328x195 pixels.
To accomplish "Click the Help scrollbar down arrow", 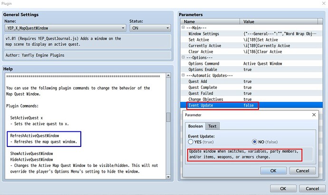I will (168, 177).
